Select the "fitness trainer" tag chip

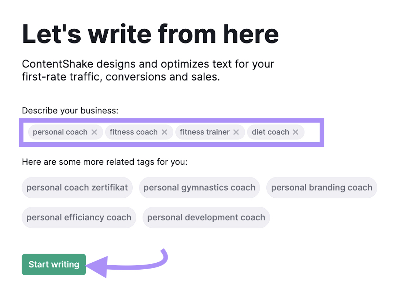click(204, 132)
